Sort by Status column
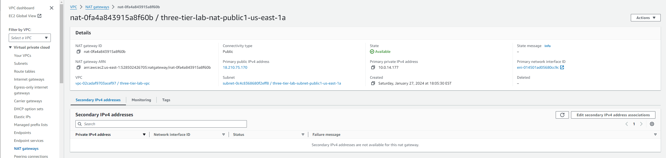This screenshot has height=158, width=666. click(x=303, y=134)
